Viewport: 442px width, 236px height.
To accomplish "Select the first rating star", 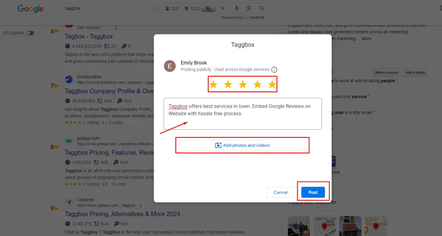I will coord(213,84).
